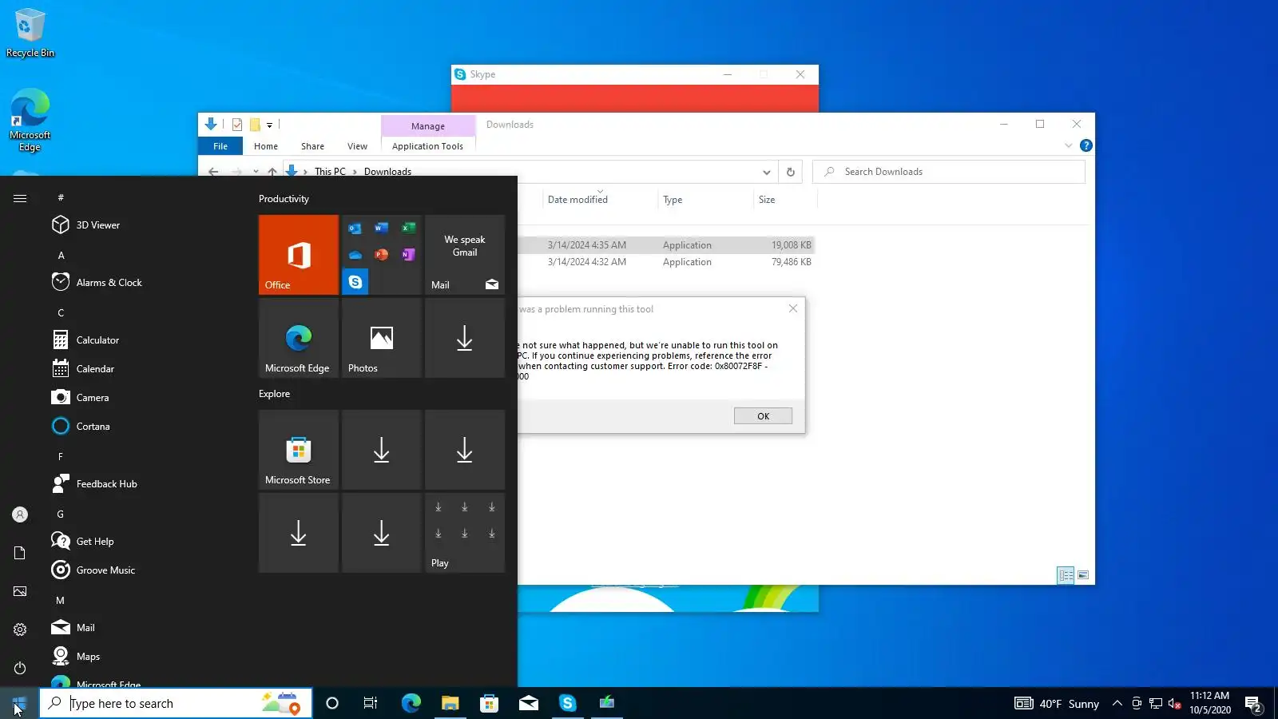Open Documents from Start sidebar
This screenshot has width=1278, height=719.
20,553
